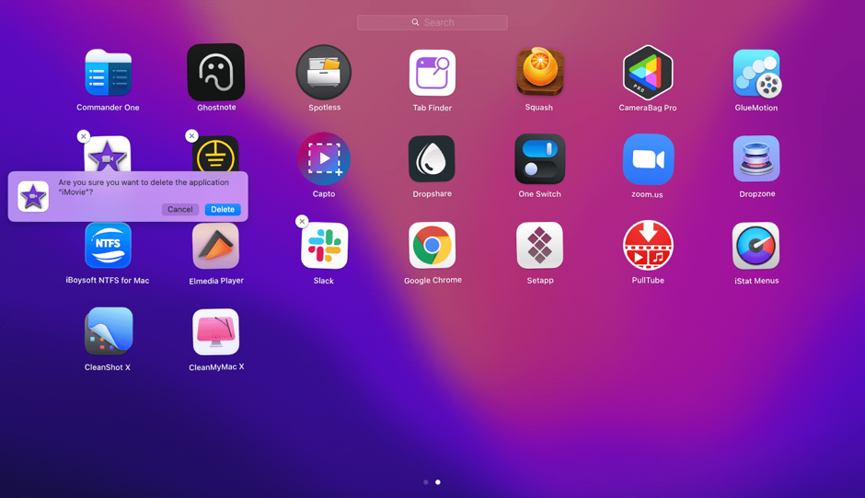
Task: Launch iStat Menus
Action: pos(756,246)
